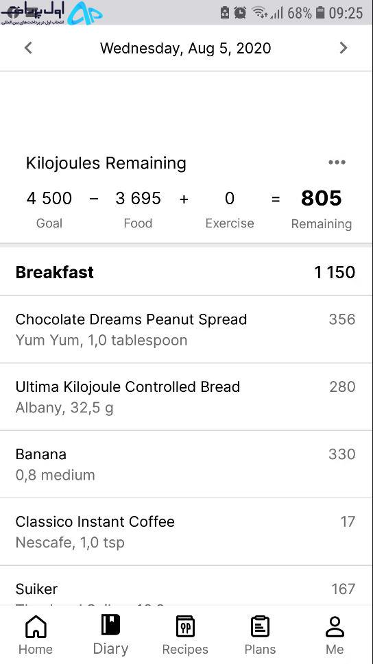Tap the alarm clock status bar icon
Image resolution: width=373 pixels, height=664 pixels.
click(x=240, y=13)
